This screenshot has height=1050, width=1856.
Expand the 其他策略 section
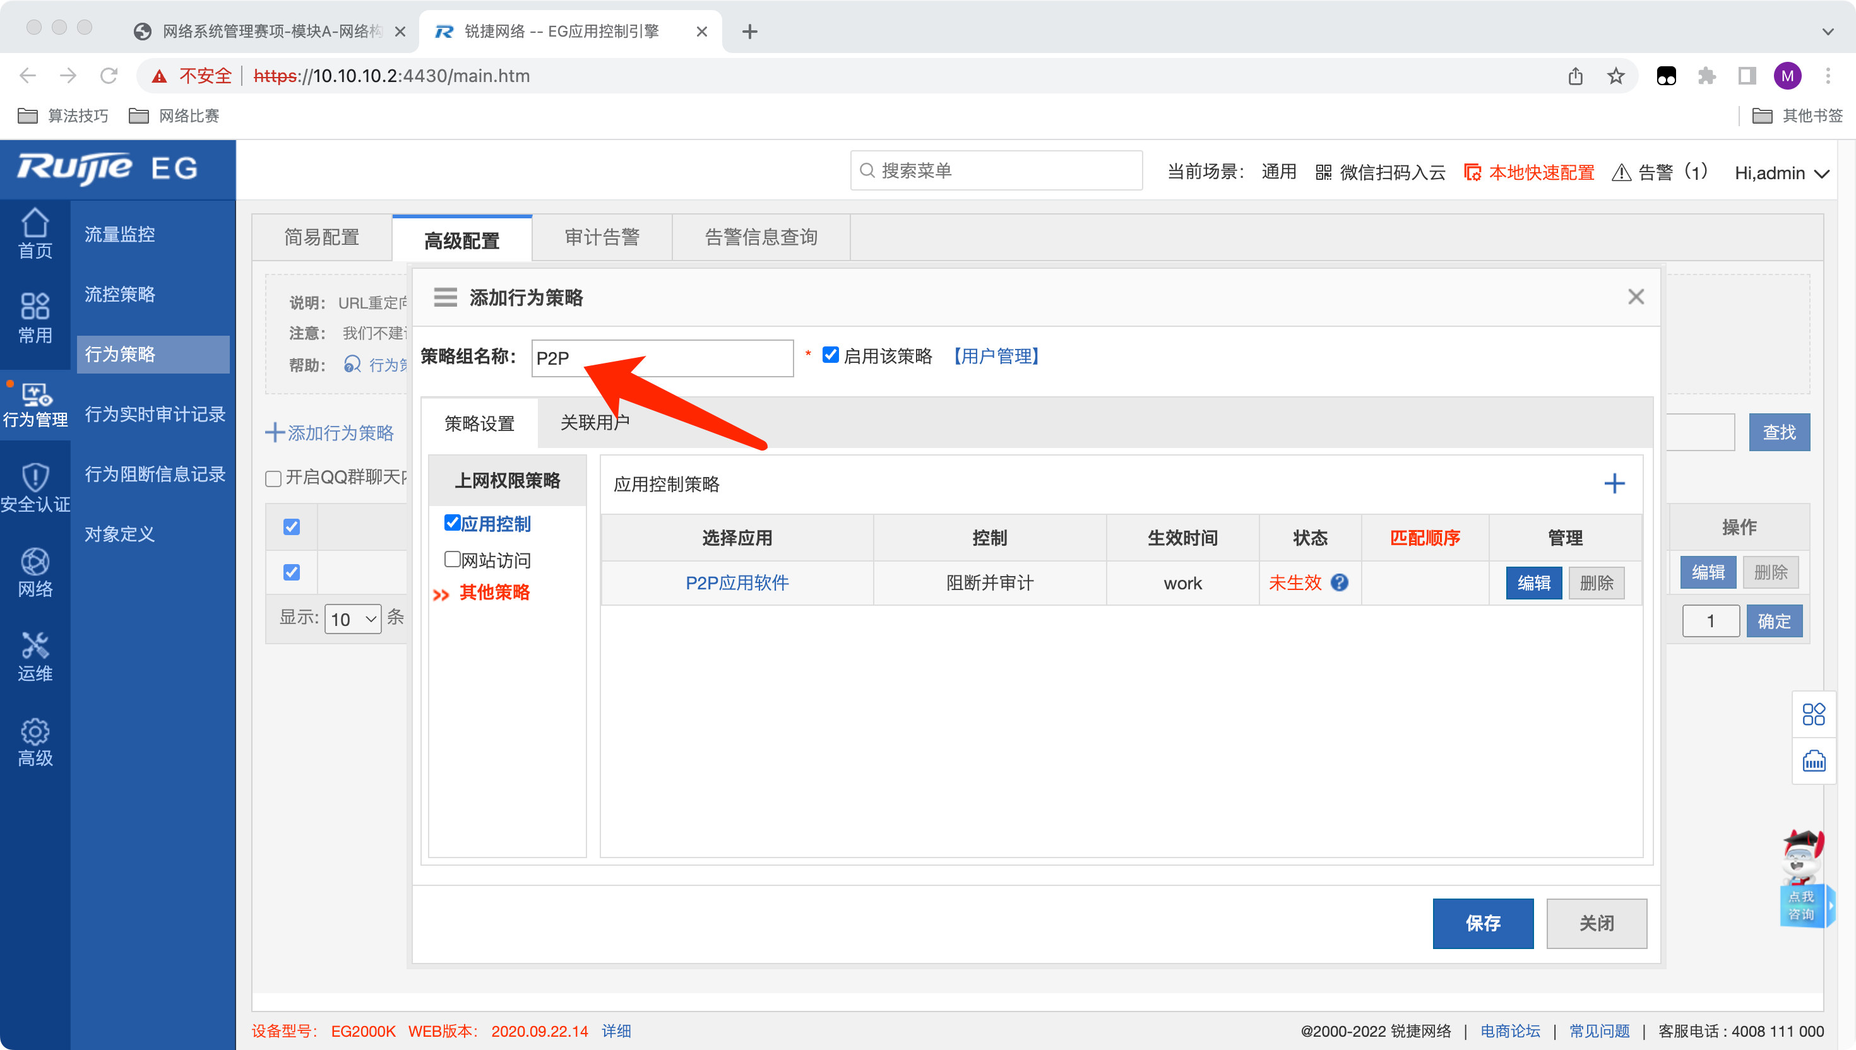[494, 593]
